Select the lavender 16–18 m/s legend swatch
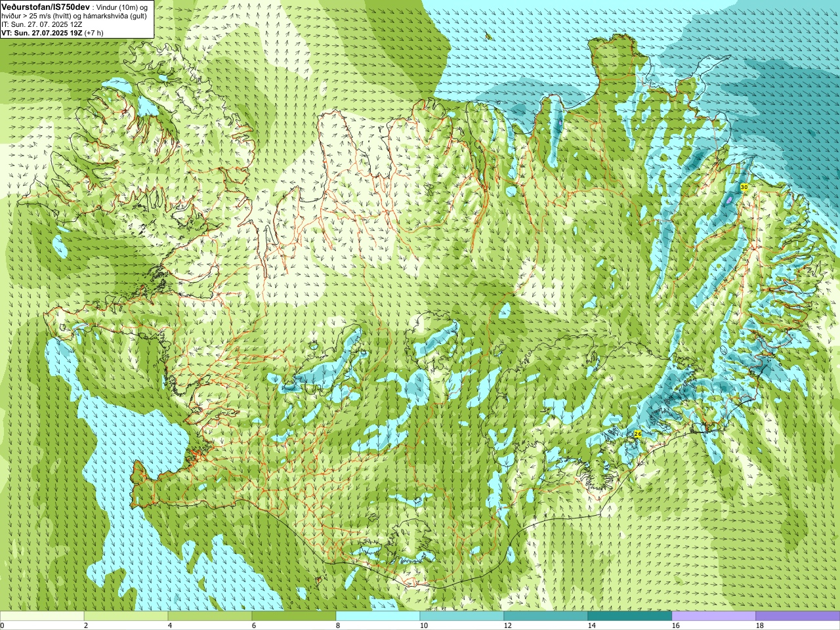 coord(714,616)
